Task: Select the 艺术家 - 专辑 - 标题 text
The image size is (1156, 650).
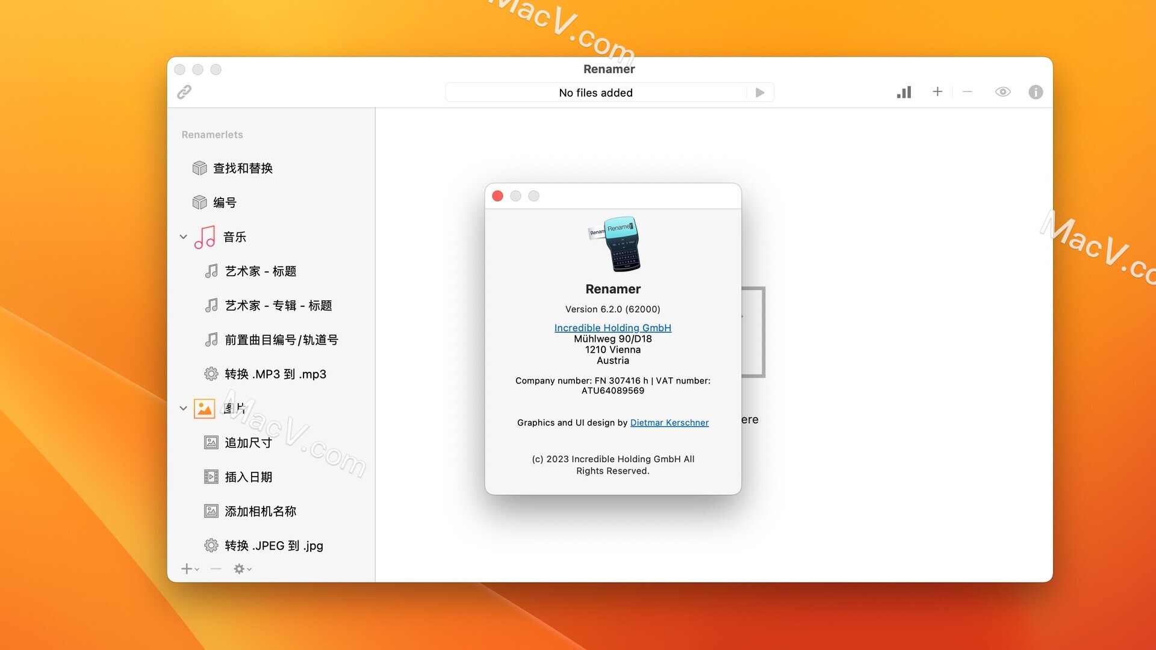Action: [x=279, y=306]
